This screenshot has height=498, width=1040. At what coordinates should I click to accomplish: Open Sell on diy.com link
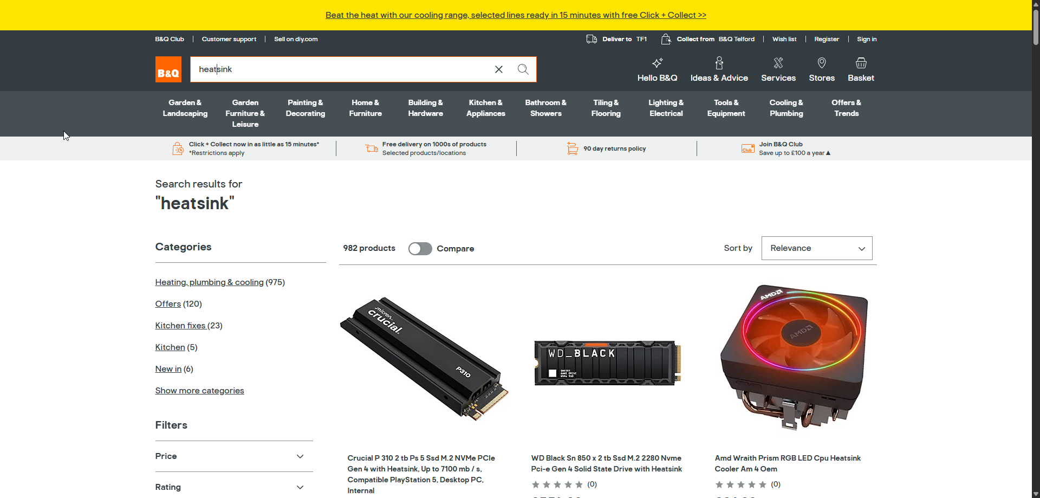click(296, 39)
